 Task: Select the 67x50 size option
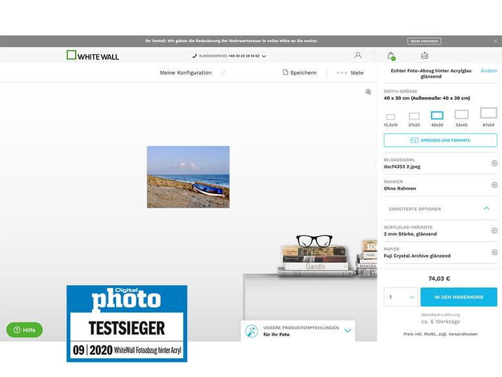pyautogui.click(x=488, y=117)
